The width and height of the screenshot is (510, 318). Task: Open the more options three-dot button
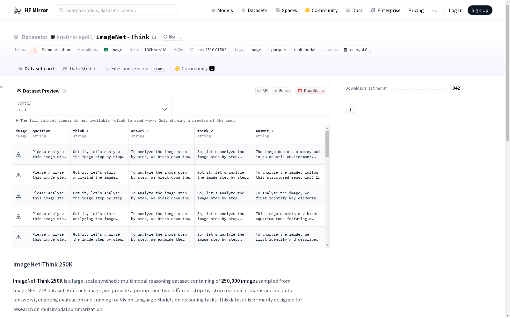click(x=350, y=109)
